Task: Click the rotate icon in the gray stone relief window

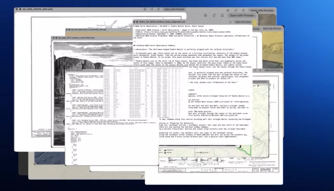Action: tap(236, 10)
